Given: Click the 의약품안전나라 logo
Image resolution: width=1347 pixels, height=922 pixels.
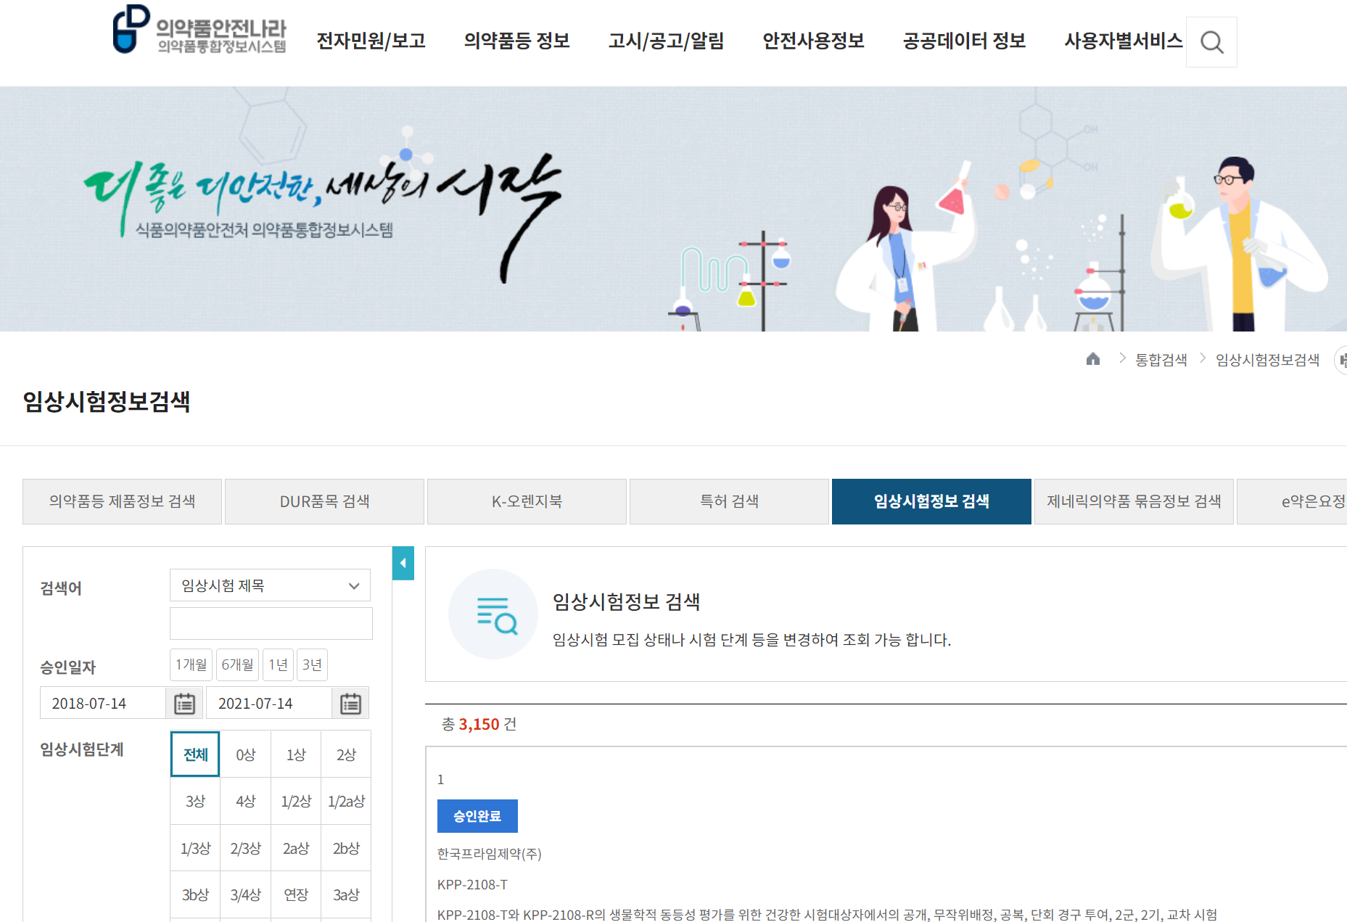Looking at the screenshot, I should point(199,30).
